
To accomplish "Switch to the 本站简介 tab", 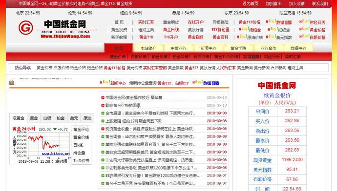I will [148, 48].
